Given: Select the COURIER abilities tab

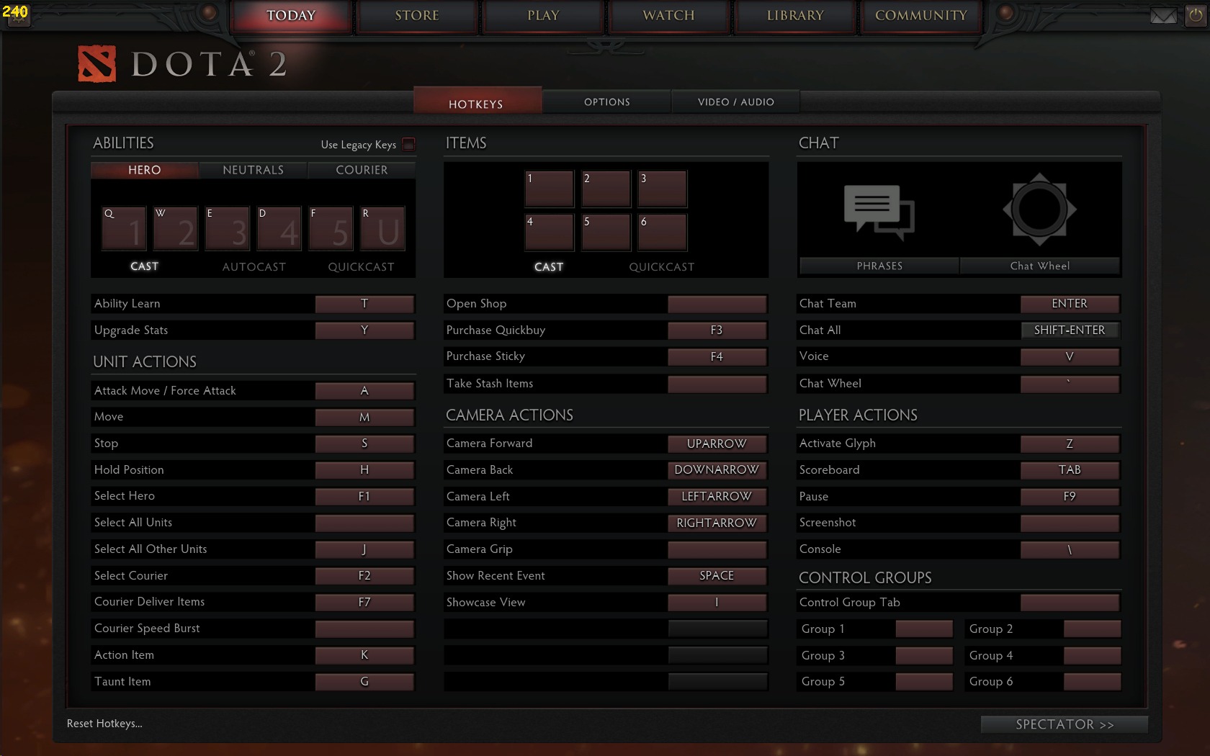Looking at the screenshot, I should pyautogui.click(x=362, y=170).
